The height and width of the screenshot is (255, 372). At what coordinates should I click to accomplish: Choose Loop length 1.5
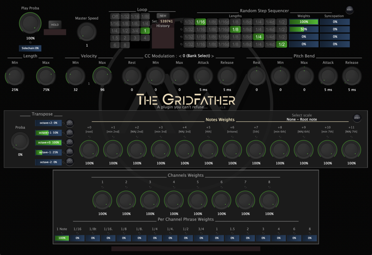[x=115, y=38]
